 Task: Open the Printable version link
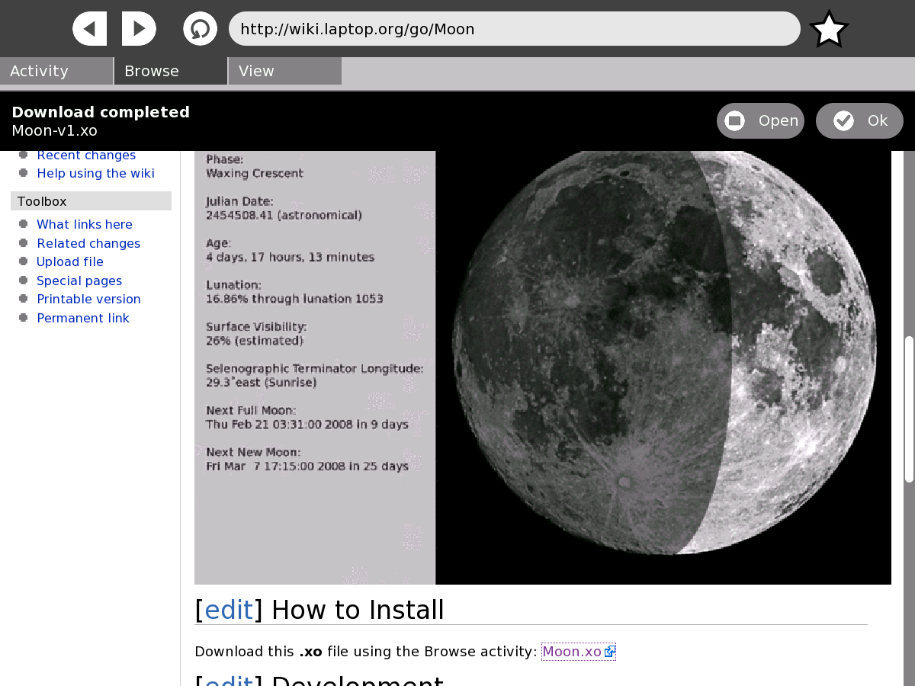pos(88,299)
